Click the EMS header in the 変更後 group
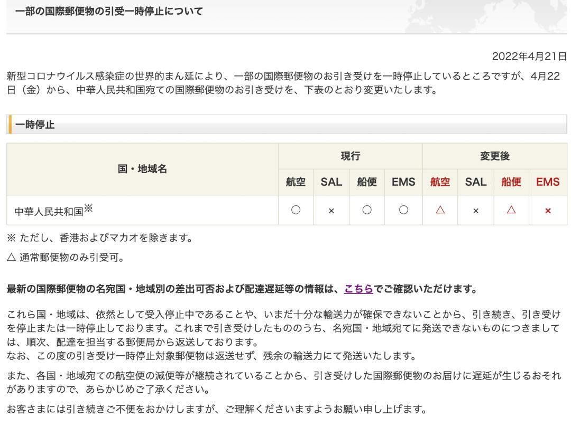Image resolution: width=571 pixels, height=426 pixels. click(548, 182)
